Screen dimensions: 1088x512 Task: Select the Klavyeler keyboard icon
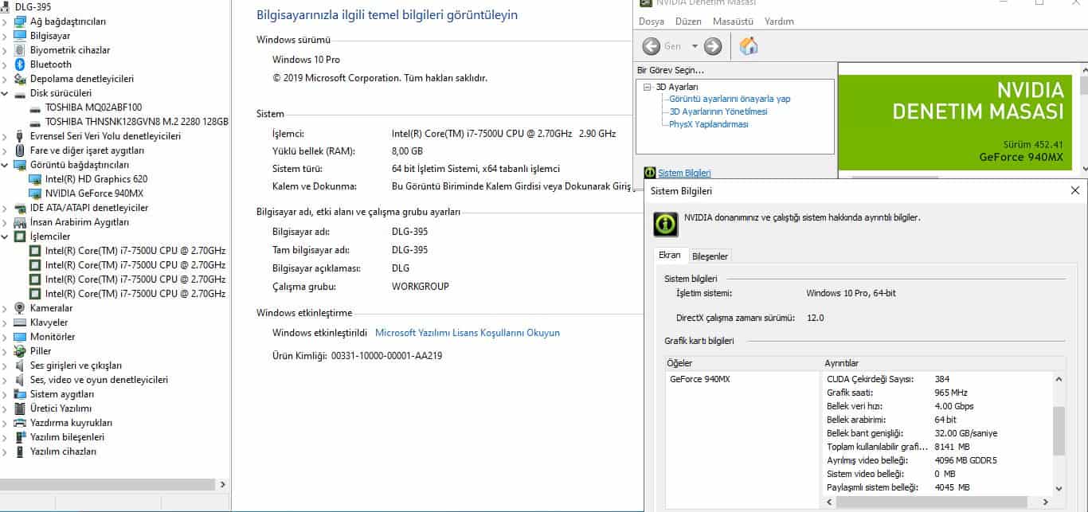point(20,322)
